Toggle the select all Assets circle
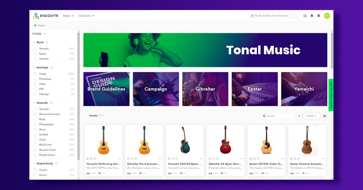The width and height of the screenshot is (363, 190). pyautogui.click(x=86, y=116)
